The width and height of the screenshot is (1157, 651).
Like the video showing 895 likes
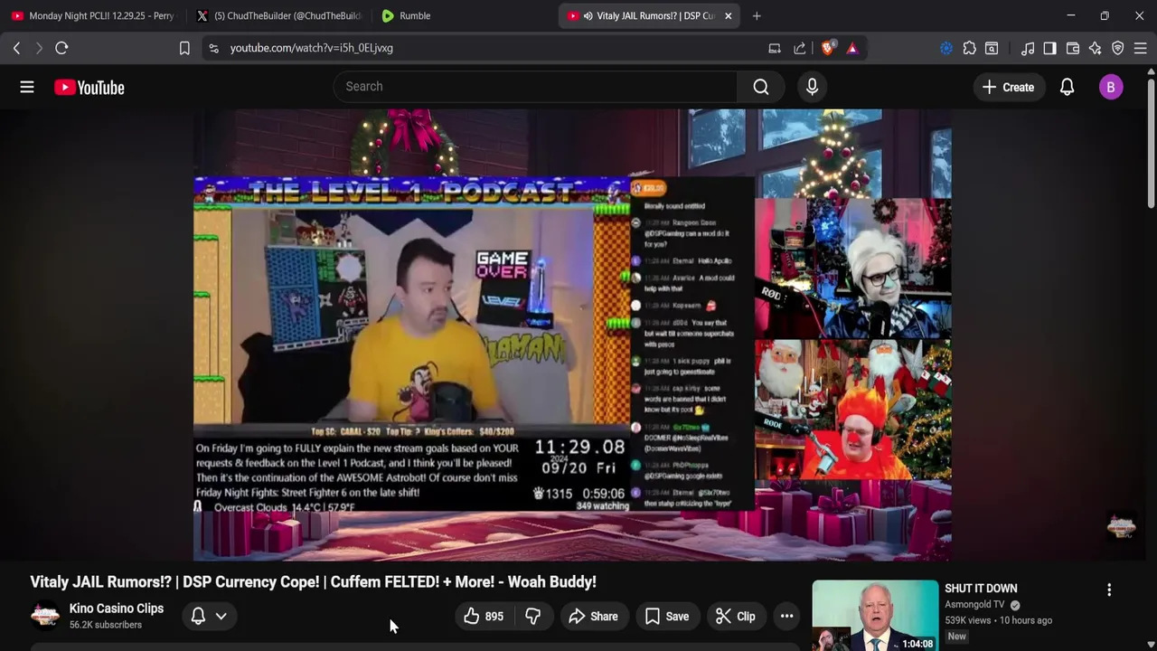coord(484,617)
